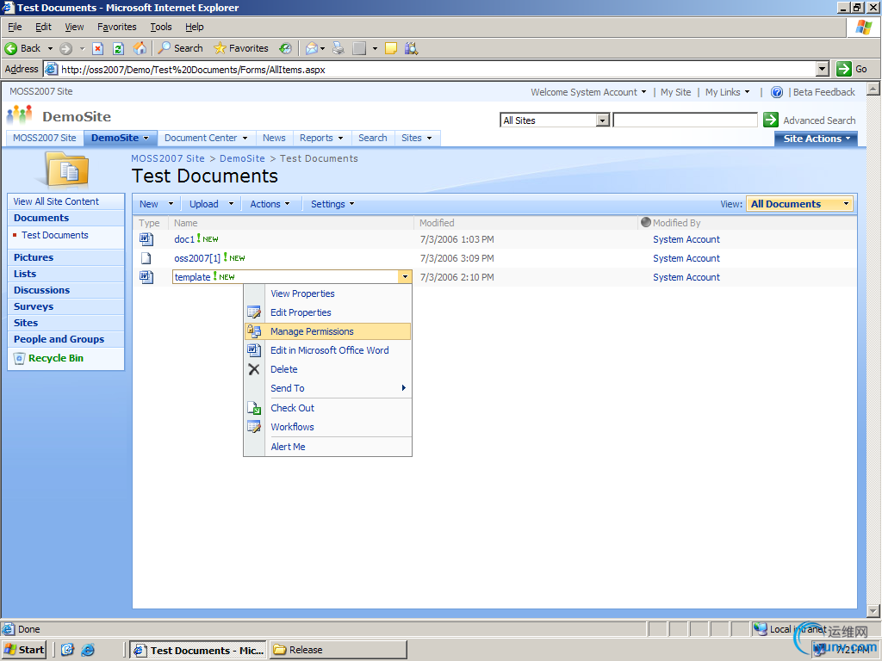This screenshot has width=882, height=661.
Task: Click the Recycle Bin icon
Action: pyautogui.click(x=19, y=358)
